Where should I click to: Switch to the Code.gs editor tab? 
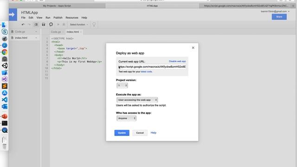tap(56, 32)
